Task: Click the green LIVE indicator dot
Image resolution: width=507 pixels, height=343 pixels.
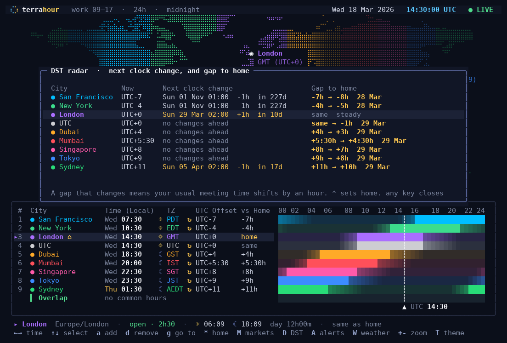Action: [x=470, y=10]
